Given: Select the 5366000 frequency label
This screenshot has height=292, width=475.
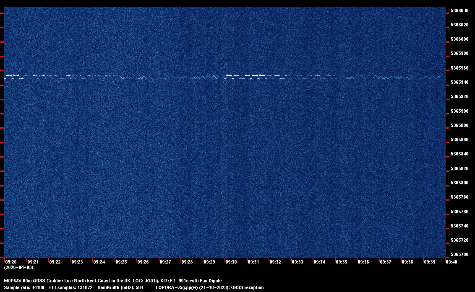Looking at the screenshot, I should [459, 39].
